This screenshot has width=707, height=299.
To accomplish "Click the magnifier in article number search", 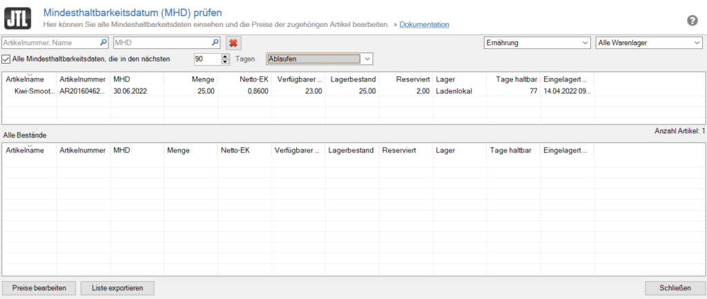I will 104,43.
